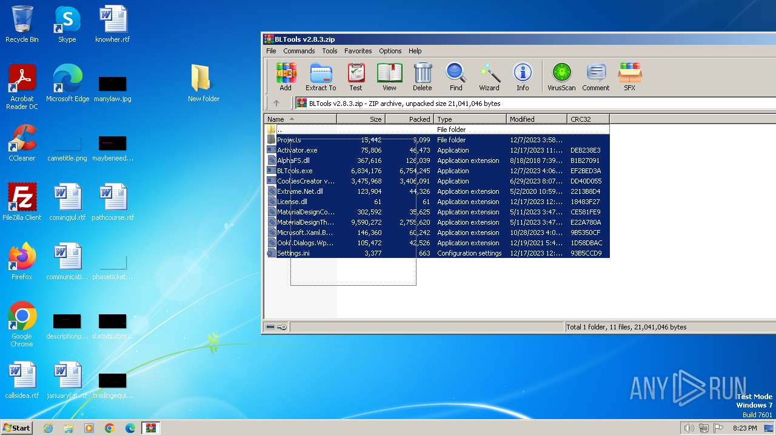Open the Recycle Bin desktop icon
776x436 pixels.
click(22, 24)
